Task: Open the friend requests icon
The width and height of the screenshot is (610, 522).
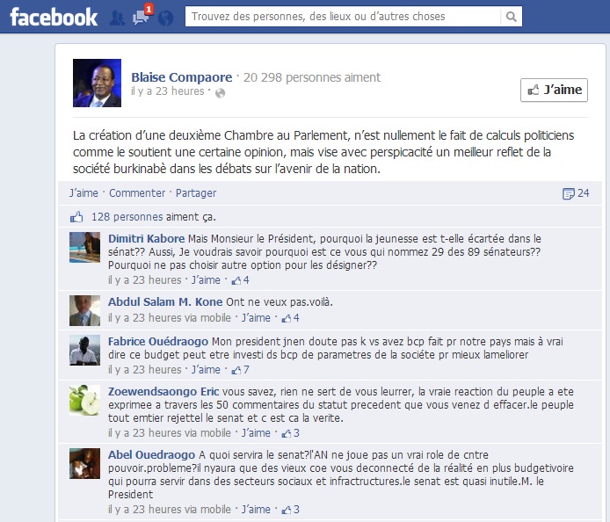Action: click(x=117, y=18)
